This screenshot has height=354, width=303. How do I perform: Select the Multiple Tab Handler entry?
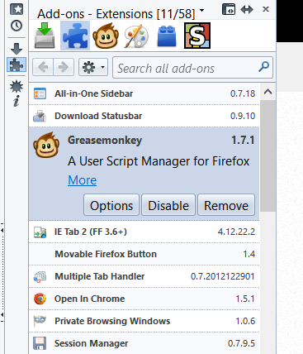click(144, 276)
